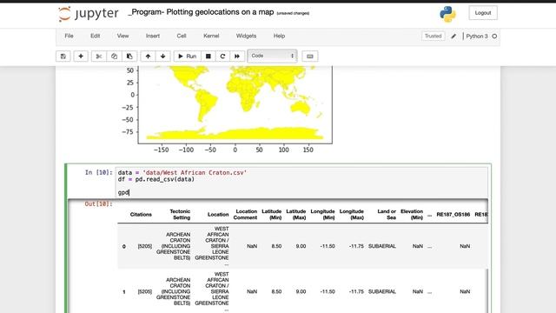Click inside the In [10] code cell
The width and height of the screenshot is (556, 313).
301,183
